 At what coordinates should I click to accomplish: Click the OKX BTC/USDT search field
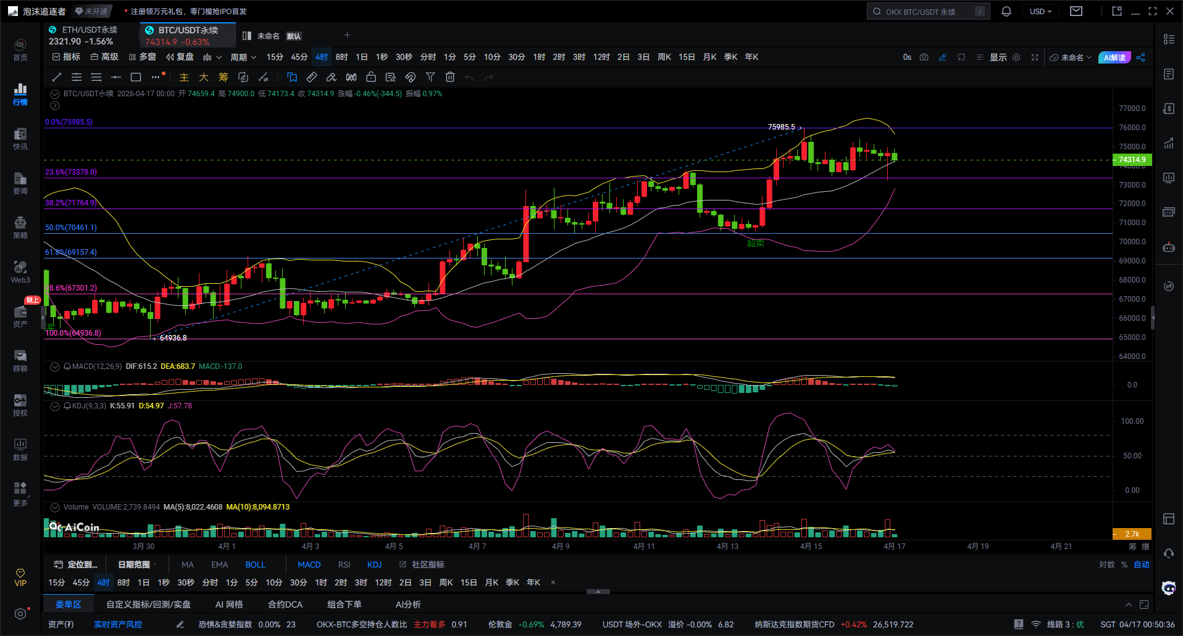(927, 12)
